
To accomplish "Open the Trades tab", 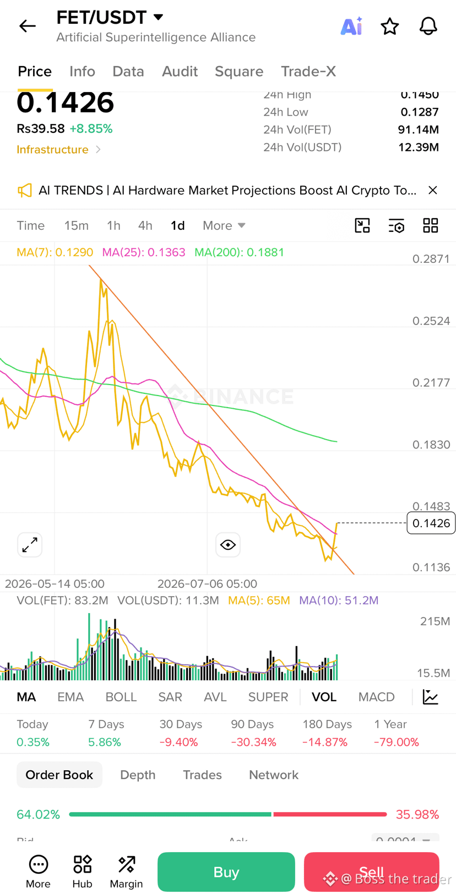I will click(202, 775).
